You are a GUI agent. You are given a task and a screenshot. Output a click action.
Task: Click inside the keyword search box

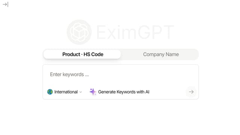click(121, 75)
